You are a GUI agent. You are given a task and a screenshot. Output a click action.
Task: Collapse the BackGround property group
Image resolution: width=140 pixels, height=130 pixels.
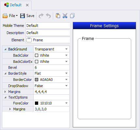[5, 49]
